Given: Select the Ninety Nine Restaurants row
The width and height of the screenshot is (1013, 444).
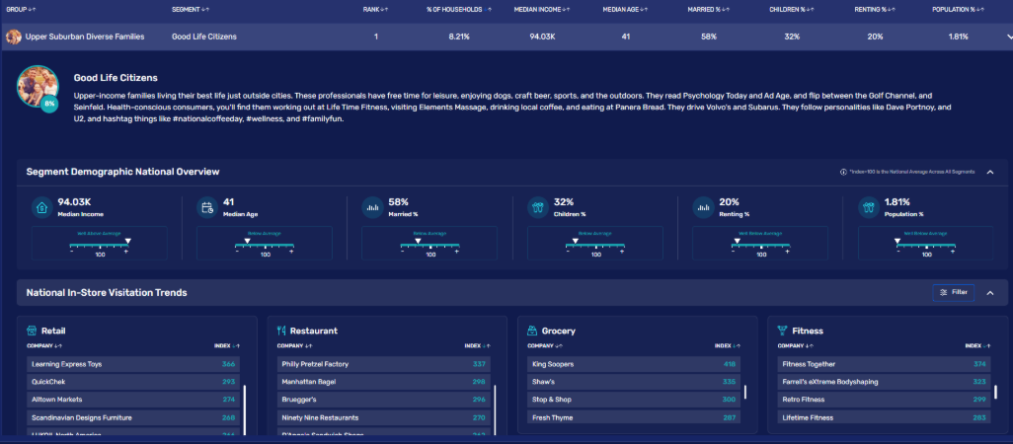Looking at the screenshot, I should click(x=383, y=417).
